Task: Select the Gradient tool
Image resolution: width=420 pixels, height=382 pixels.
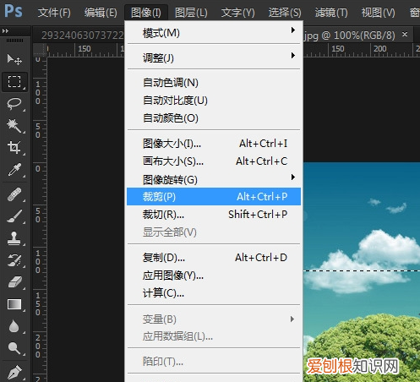Action: (x=14, y=304)
